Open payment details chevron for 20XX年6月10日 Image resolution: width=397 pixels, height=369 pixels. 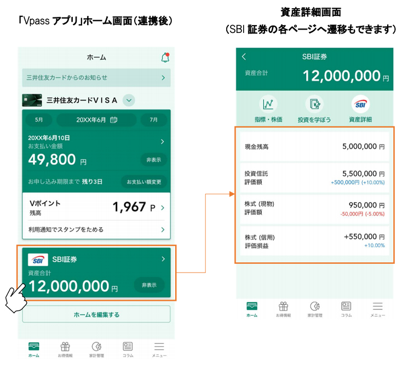pyautogui.click(x=163, y=141)
